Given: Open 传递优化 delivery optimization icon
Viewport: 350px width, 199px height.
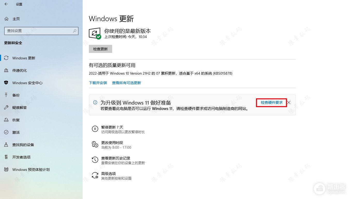Looking at the screenshot, I should coord(6,70).
